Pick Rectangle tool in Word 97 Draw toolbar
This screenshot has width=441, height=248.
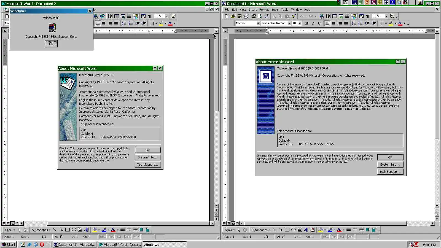click(68, 230)
